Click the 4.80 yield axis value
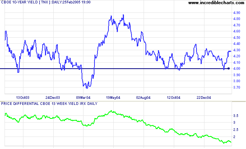 tap(237, 19)
